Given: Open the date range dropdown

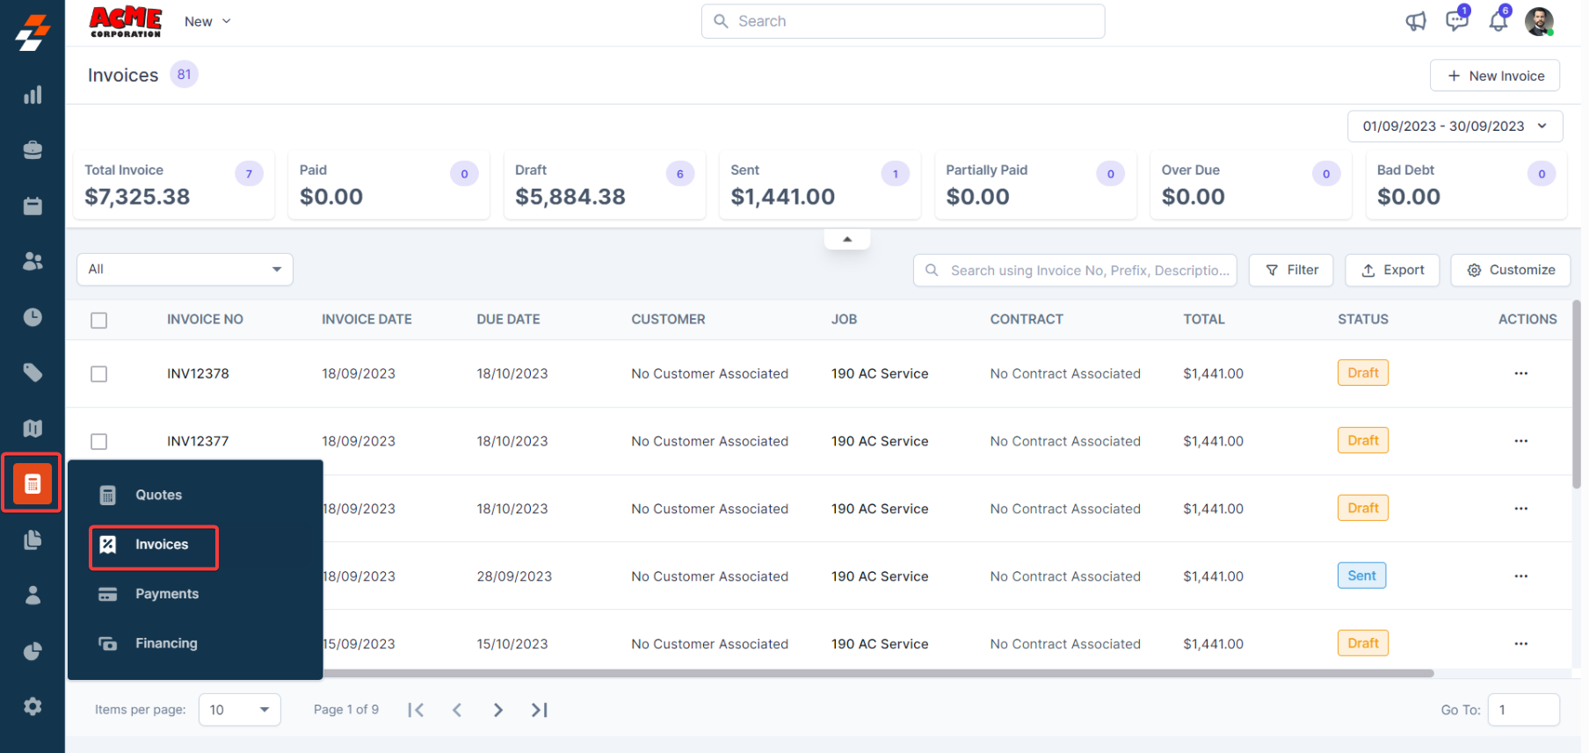Looking at the screenshot, I should pyautogui.click(x=1455, y=127).
